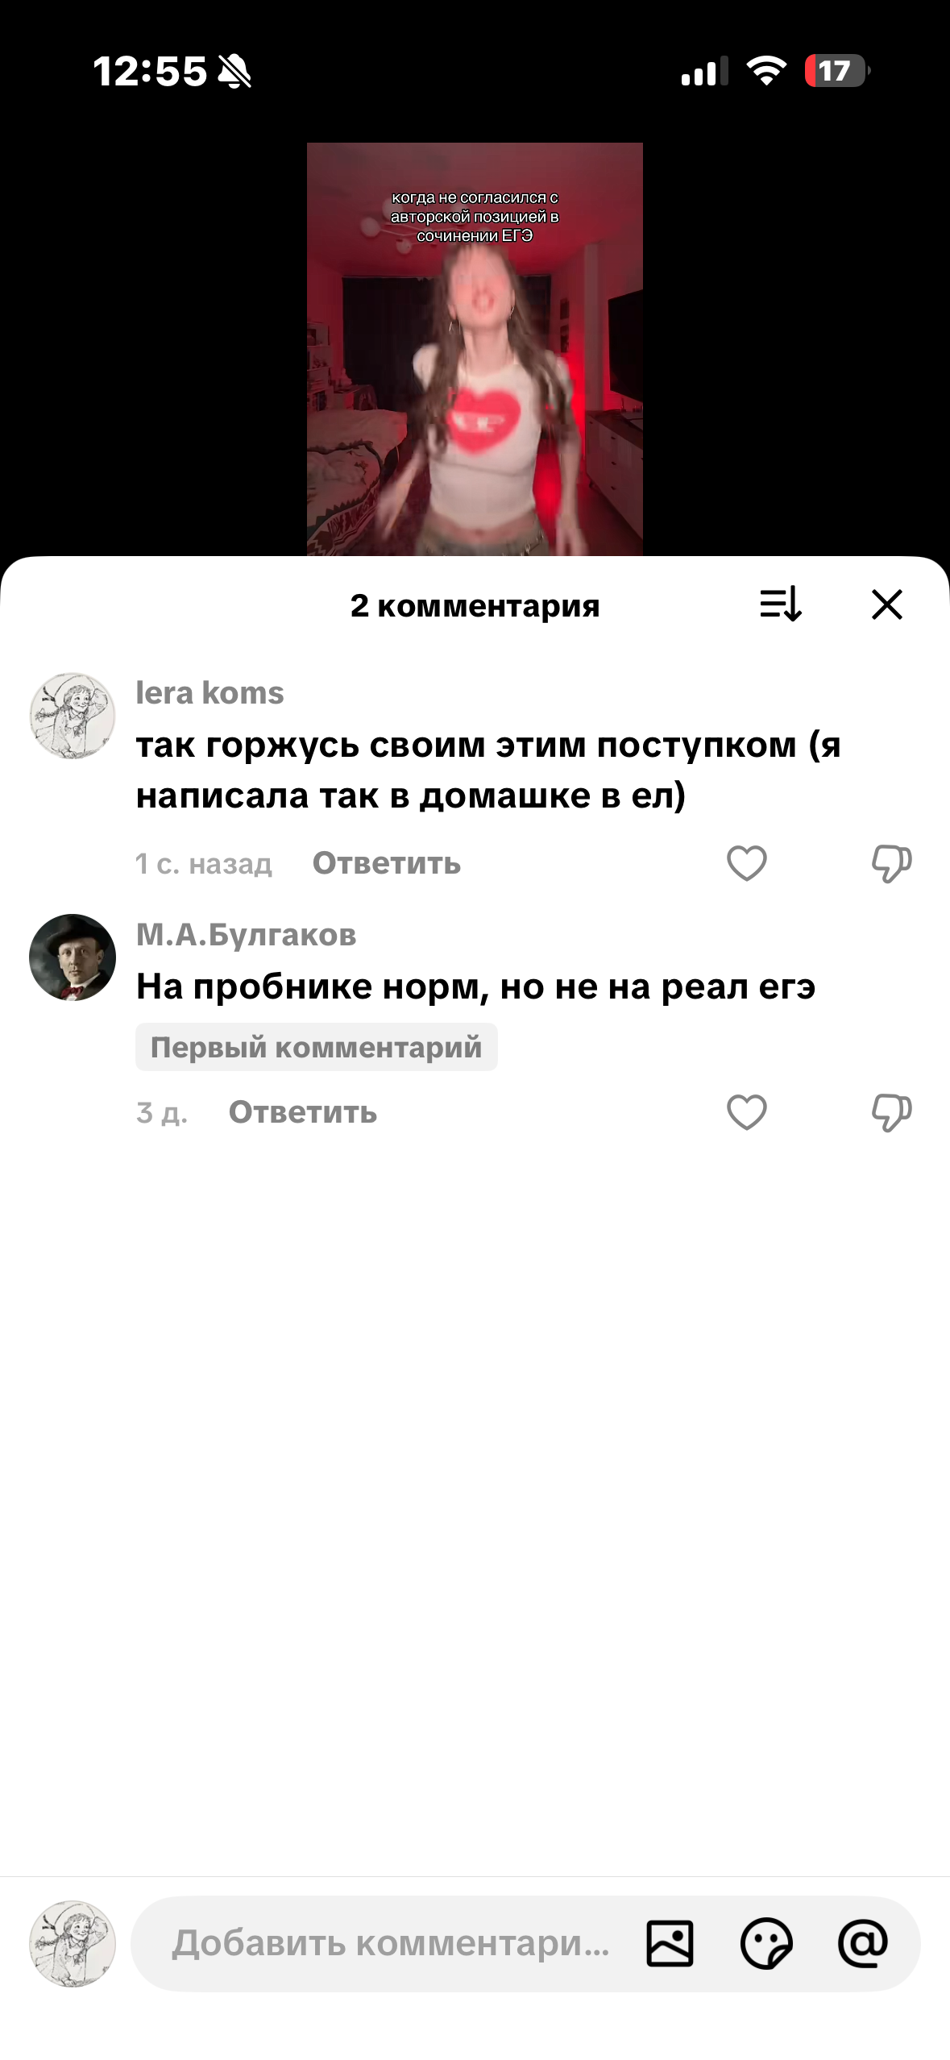Tap the video preview above comments

(x=475, y=349)
